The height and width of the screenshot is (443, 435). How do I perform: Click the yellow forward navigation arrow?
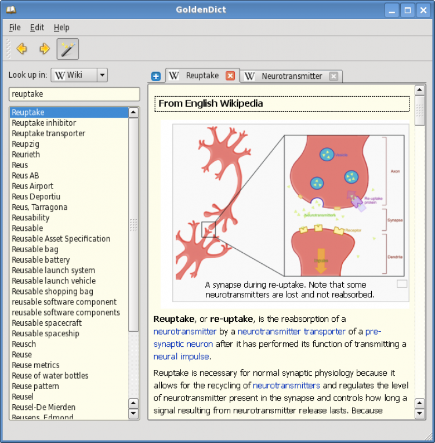45,49
